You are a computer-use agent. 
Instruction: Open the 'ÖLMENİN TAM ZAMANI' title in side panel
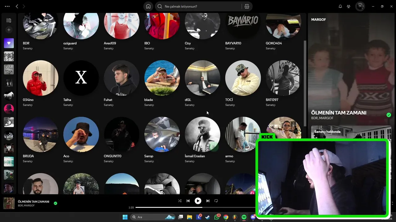[x=339, y=113]
